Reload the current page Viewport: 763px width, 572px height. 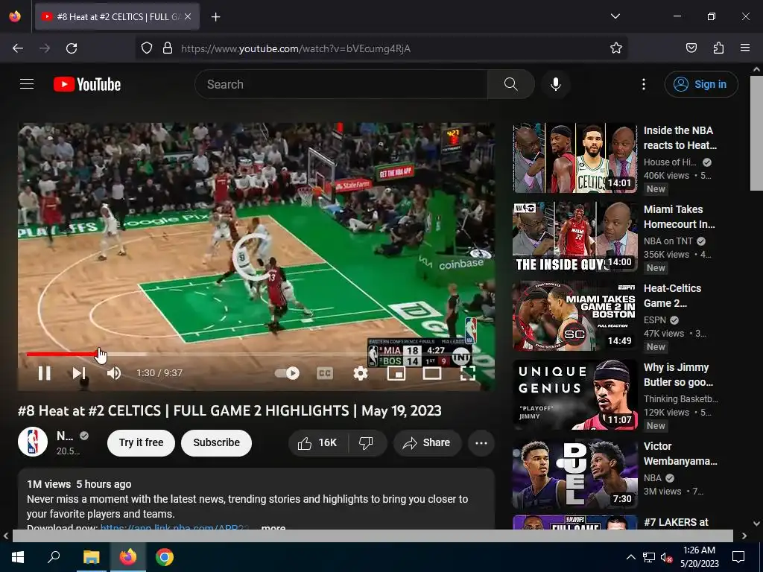click(72, 48)
